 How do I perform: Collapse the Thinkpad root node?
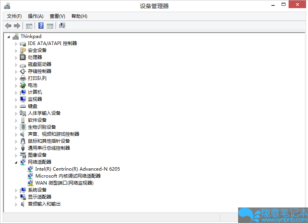pyautogui.click(x=9, y=37)
